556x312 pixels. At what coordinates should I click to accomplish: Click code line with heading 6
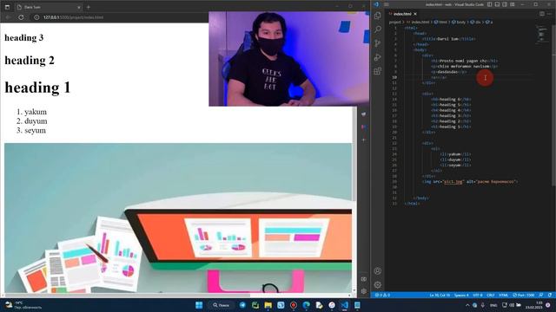[x=451, y=100]
